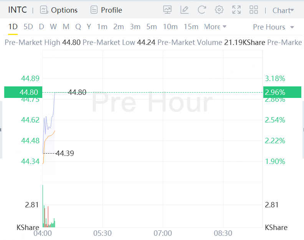Open chart settings gear
This screenshot has height=240, width=304.
pos(219,10)
